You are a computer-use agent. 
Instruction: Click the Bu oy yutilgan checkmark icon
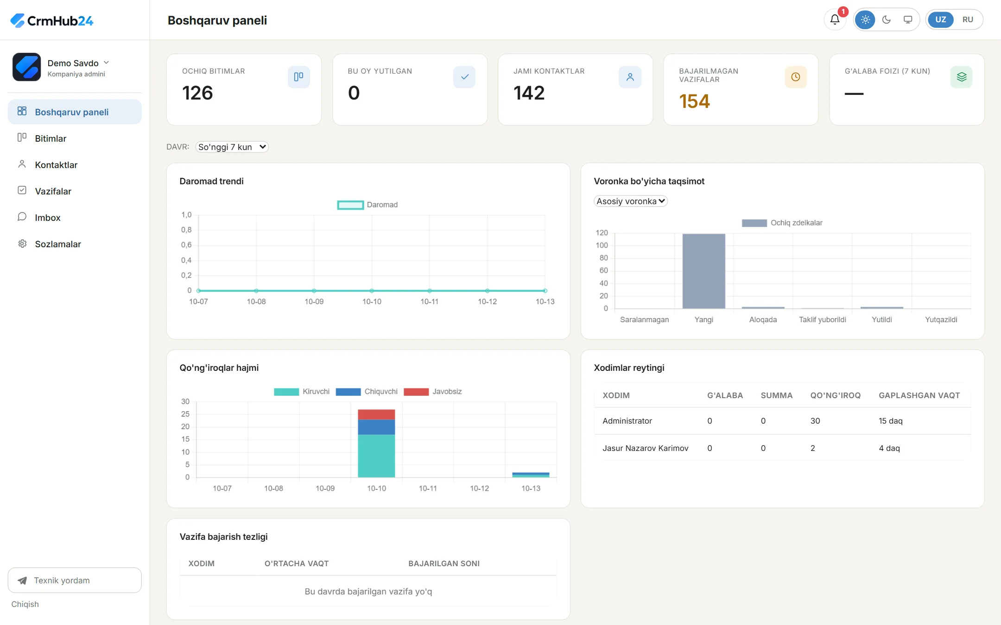pyautogui.click(x=464, y=77)
